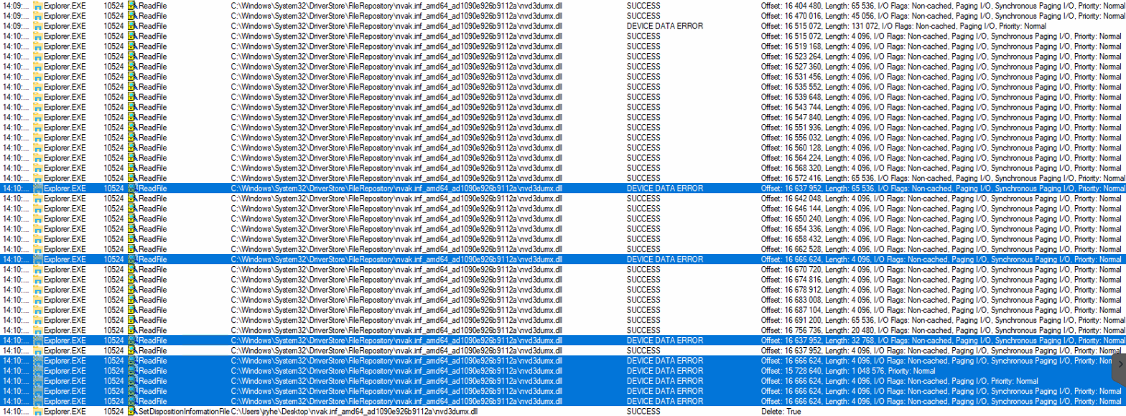Click ReadFile icon in offset 16 543 744 row
Image resolution: width=1126 pixels, height=416 pixels.
[132, 107]
